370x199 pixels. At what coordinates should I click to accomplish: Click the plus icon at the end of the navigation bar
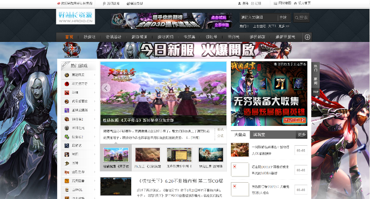tap(307, 37)
